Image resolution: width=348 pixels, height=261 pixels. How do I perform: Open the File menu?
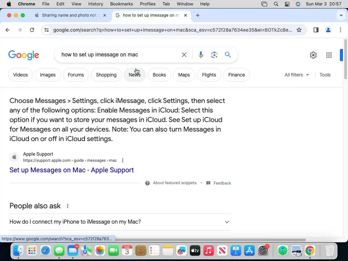(x=46, y=4)
